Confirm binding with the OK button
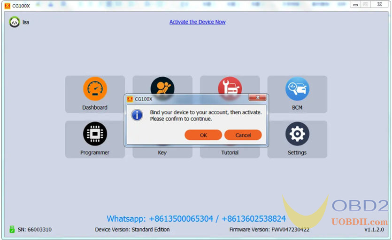The height and width of the screenshot is (240, 392). click(x=203, y=135)
